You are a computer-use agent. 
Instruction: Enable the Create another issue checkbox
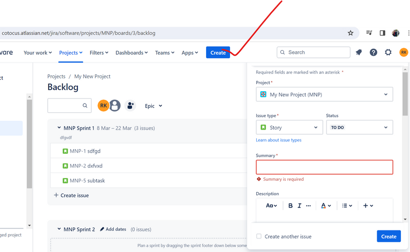tap(259, 236)
